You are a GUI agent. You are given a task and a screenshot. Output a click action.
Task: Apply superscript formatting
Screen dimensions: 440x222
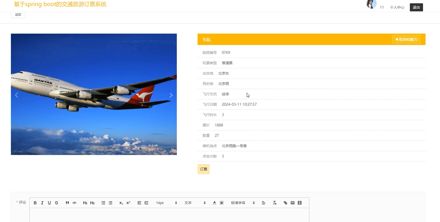coord(128,203)
